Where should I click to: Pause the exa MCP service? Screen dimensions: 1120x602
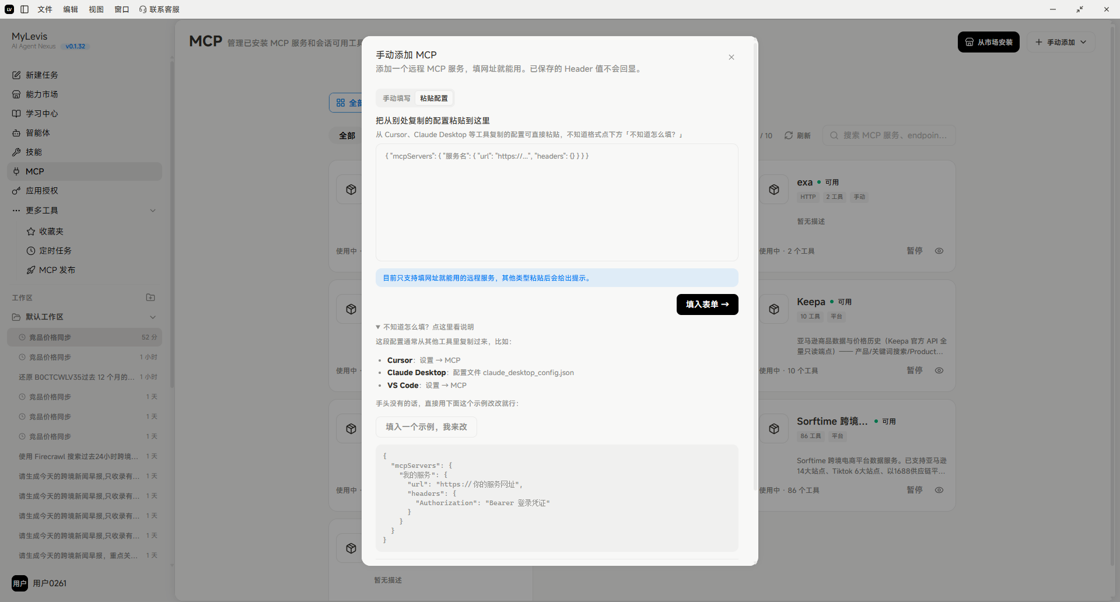pyautogui.click(x=915, y=251)
